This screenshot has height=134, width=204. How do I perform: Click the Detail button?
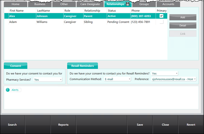[x=183, y=25]
